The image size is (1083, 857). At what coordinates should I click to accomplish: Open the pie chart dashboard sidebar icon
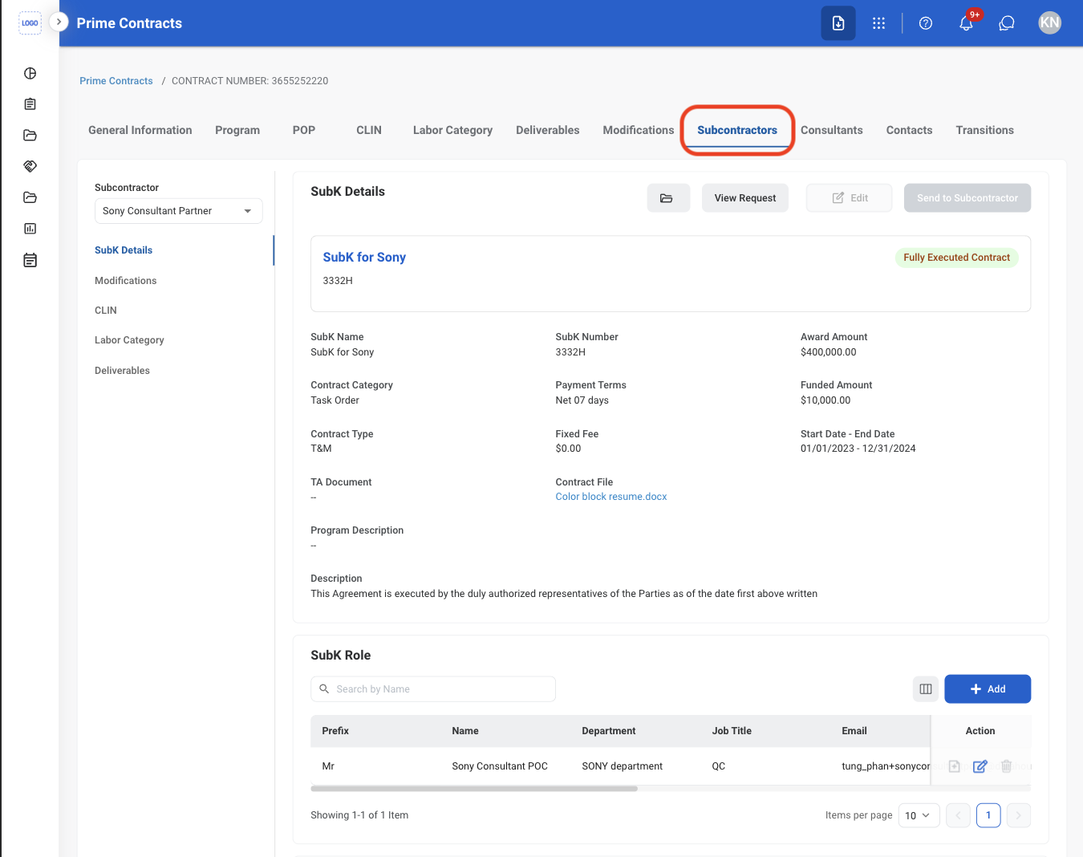(30, 74)
